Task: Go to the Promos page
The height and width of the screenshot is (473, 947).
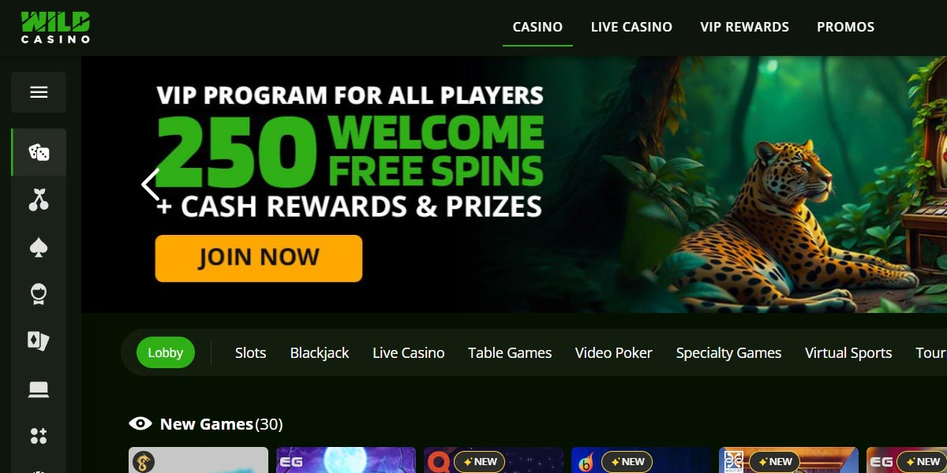Action: (x=845, y=27)
